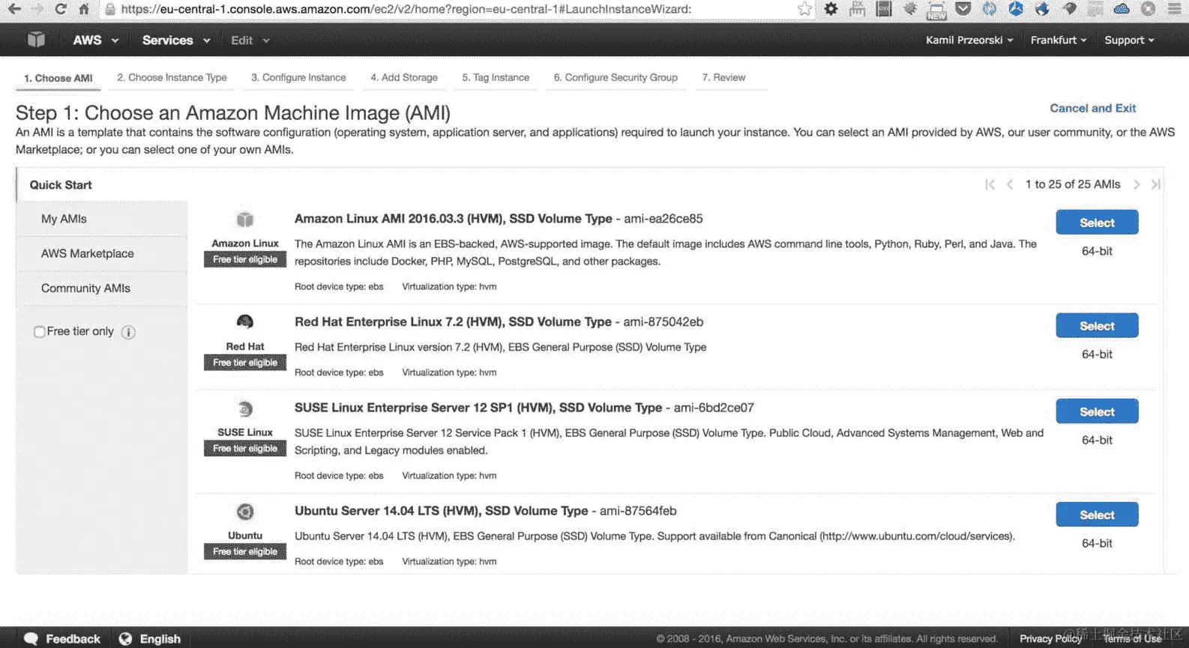Open the Feedback speech bubble icon
Image resolution: width=1189 pixels, height=648 pixels.
[x=31, y=638]
